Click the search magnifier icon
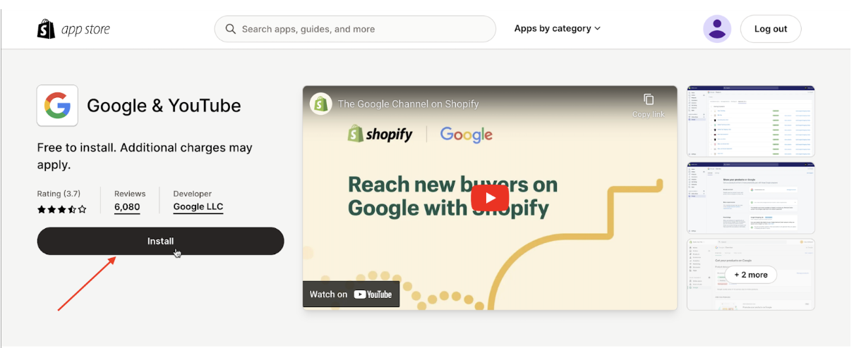This screenshot has height=348, width=854. [231, 29]
